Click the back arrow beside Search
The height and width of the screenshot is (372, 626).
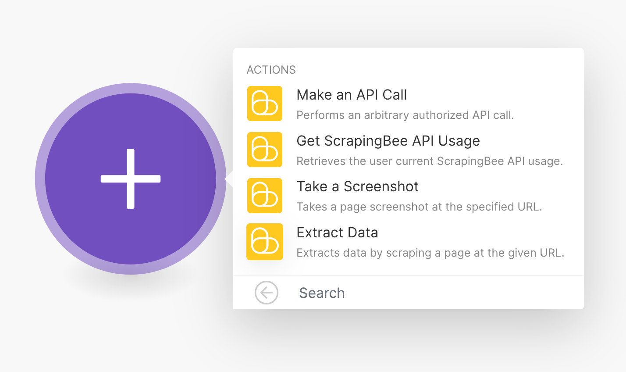click(x=267, y=293)
